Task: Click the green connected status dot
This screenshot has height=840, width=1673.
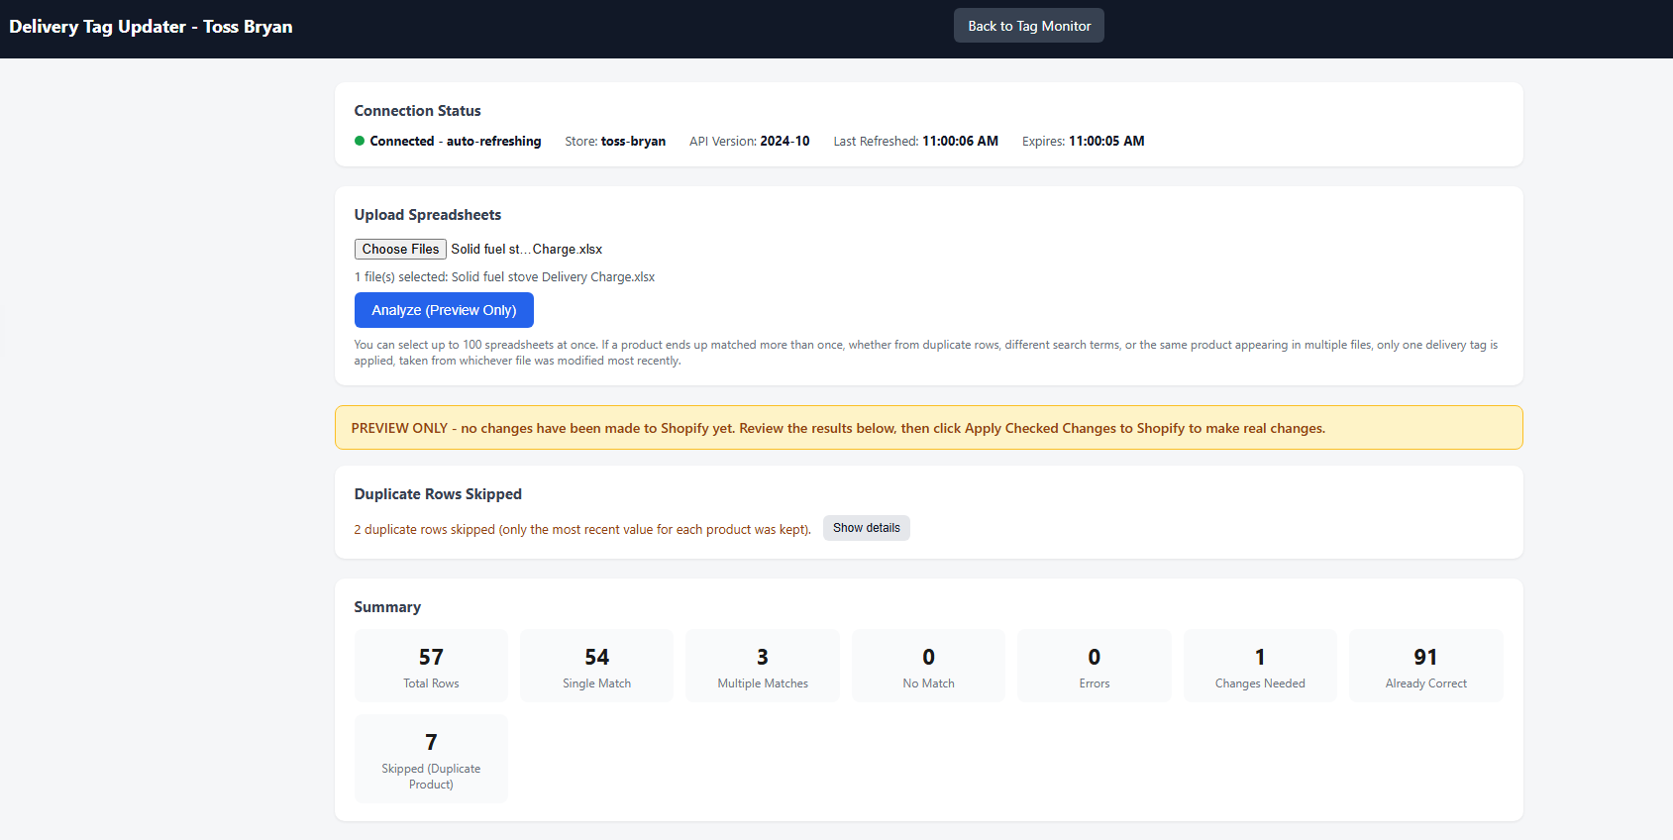Action: pos(360,141)
